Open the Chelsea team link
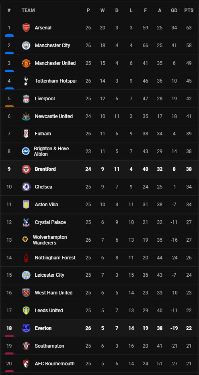The height and width of the screenshot is (375, 199). tap(43, 187)
